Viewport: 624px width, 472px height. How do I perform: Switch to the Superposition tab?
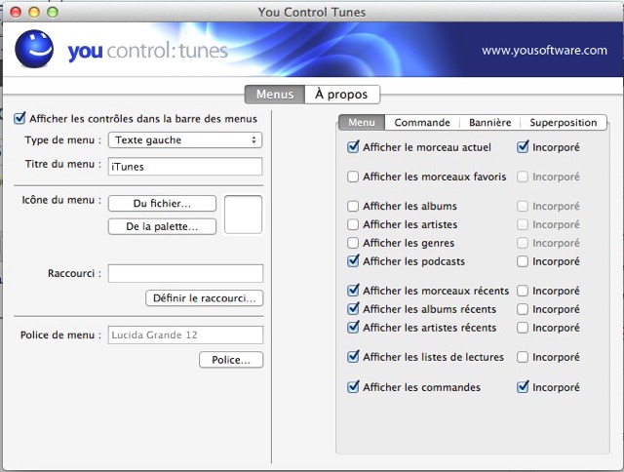coord(564,123)
